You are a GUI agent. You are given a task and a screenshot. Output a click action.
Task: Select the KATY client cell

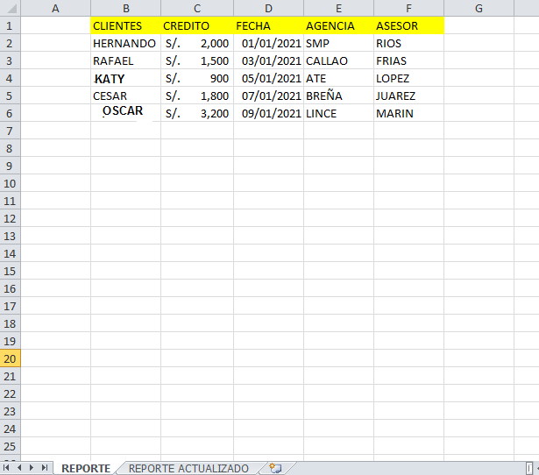[126, 78]
